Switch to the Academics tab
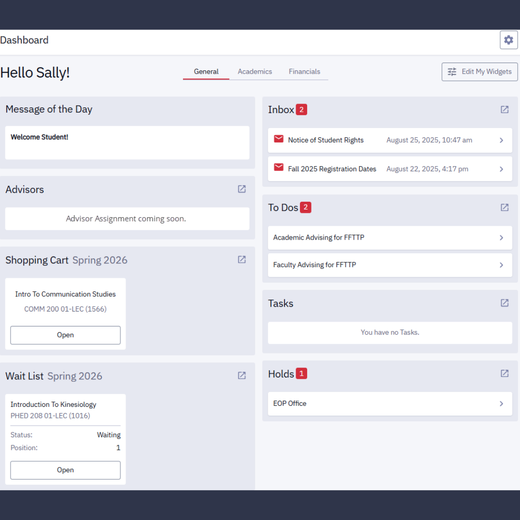This screenshot has height=520, width=520. (255, 71)
